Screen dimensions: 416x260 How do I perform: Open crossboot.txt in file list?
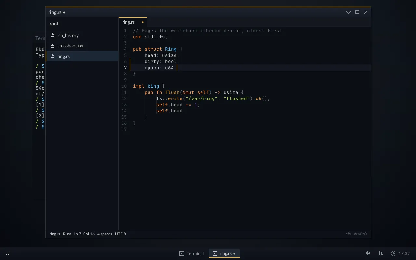tap(82, 46)
